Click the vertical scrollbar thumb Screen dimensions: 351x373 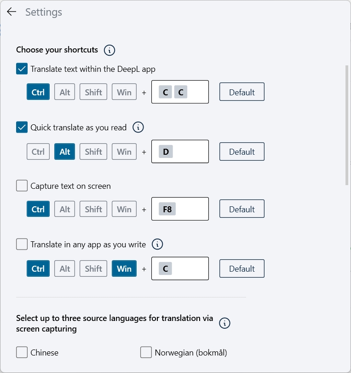pyautogui.click(x=347, y=125)
